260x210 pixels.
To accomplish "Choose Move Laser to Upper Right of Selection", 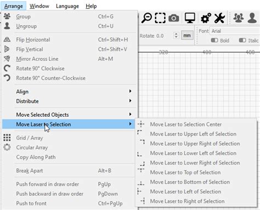I will point(196,144).
